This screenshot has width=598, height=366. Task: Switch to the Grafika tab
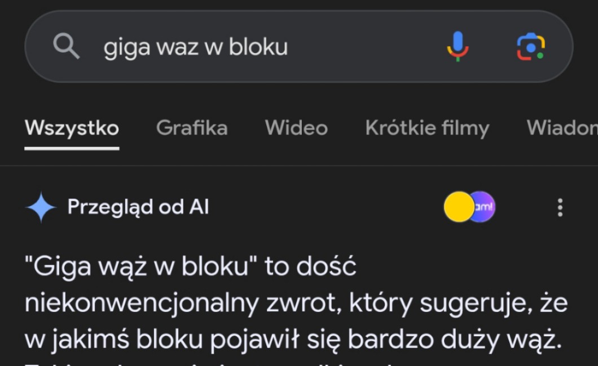tap(192, 128)
